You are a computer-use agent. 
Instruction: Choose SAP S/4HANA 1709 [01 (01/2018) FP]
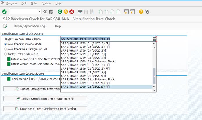click(x=107, y=43)
